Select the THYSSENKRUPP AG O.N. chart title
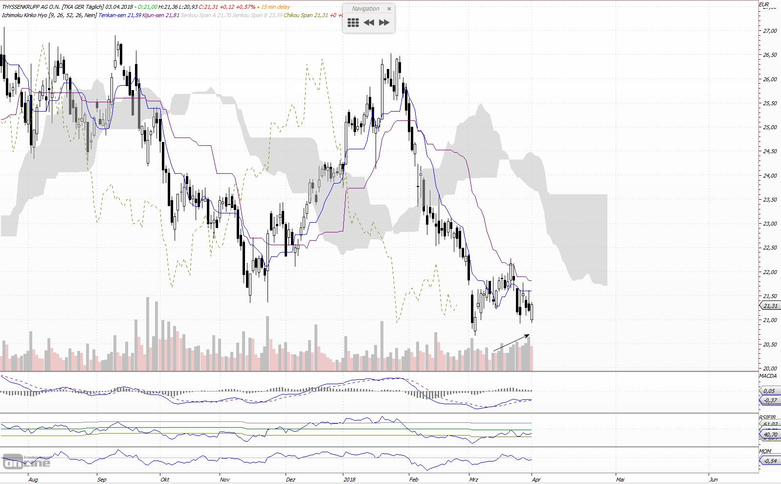Screen dimensions: 781x484 pos(31,7)
